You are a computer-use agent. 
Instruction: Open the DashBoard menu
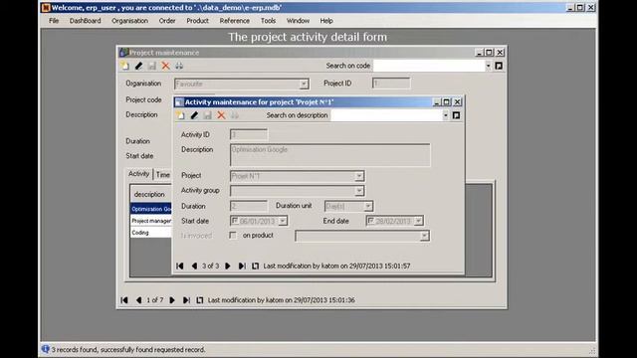85,21
